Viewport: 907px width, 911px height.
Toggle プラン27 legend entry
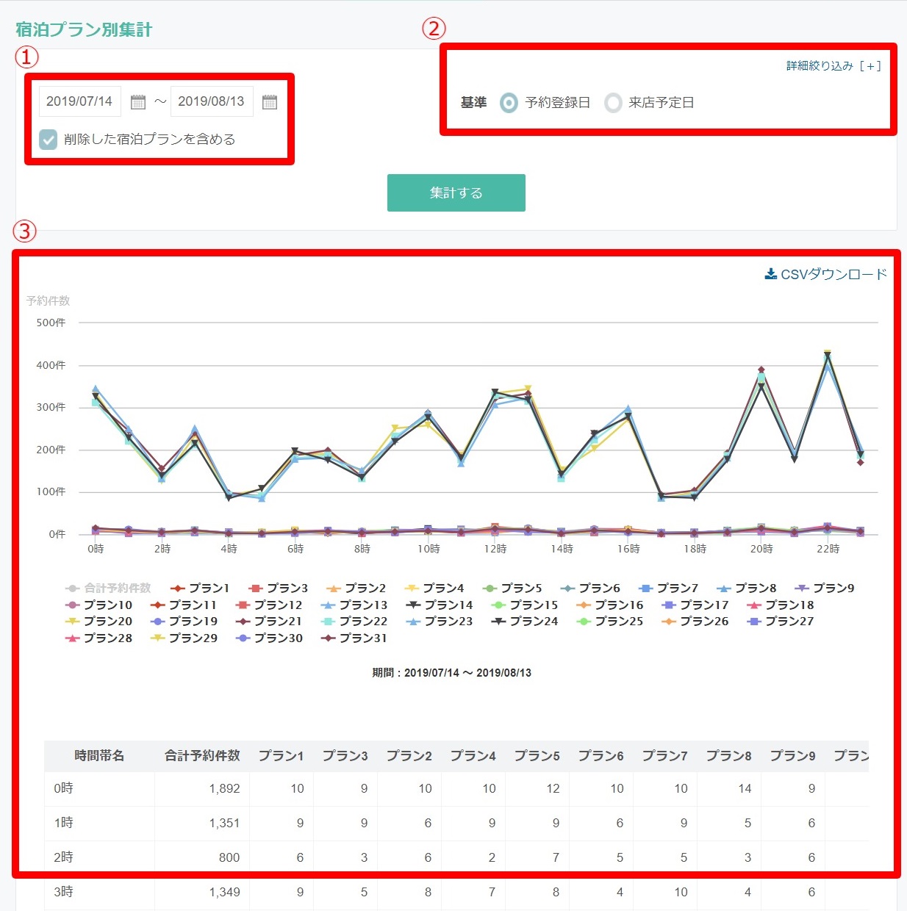(781, 621)
